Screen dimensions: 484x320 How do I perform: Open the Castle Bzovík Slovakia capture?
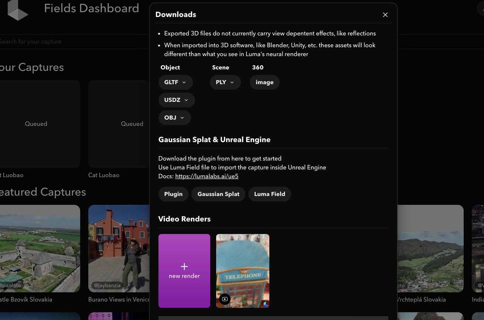click(40, 248)
